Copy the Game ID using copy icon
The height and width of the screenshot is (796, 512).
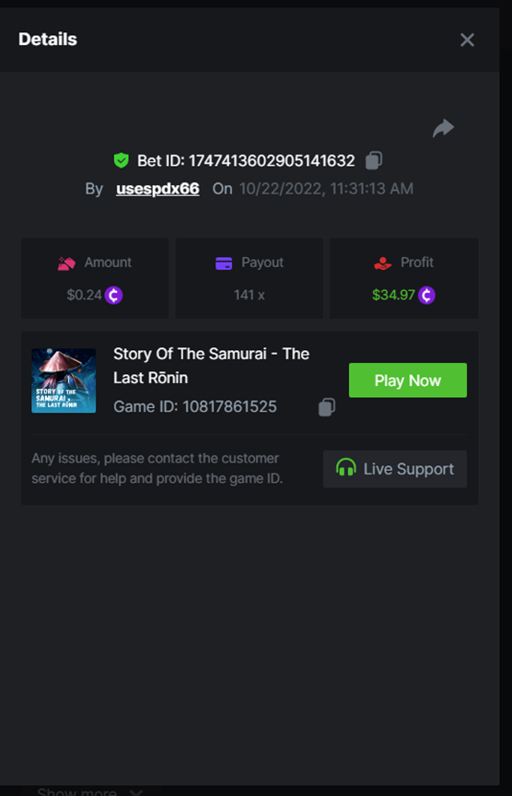tap(327, 407)
